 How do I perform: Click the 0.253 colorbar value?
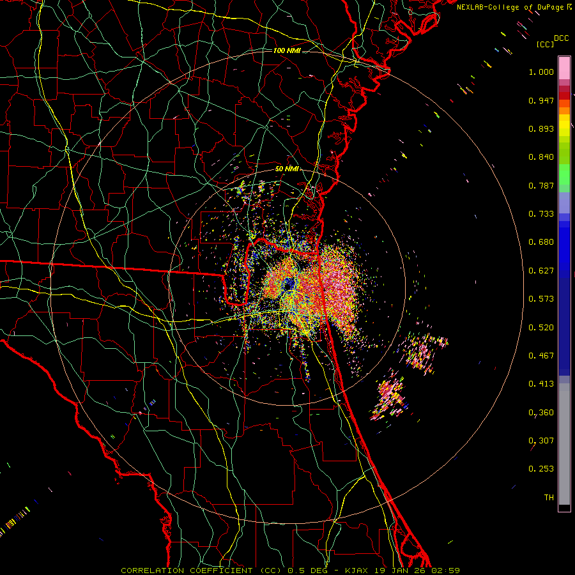(x=541, y=469)
